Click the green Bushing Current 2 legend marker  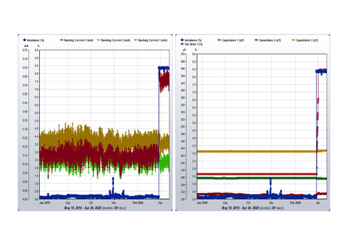coord(99,40)
